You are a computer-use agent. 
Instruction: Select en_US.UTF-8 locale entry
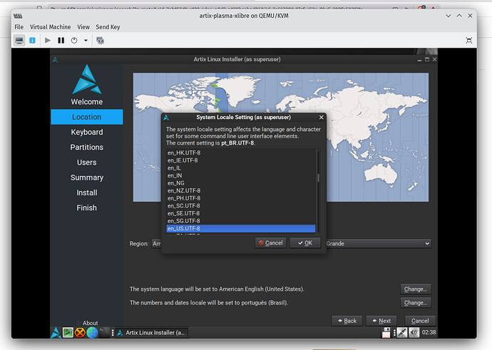241,228
